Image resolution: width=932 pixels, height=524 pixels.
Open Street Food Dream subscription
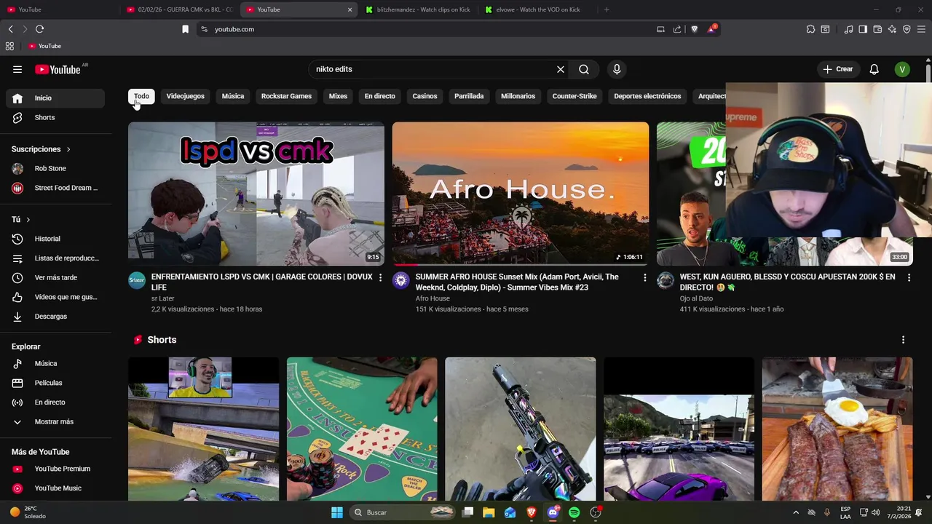55,188
